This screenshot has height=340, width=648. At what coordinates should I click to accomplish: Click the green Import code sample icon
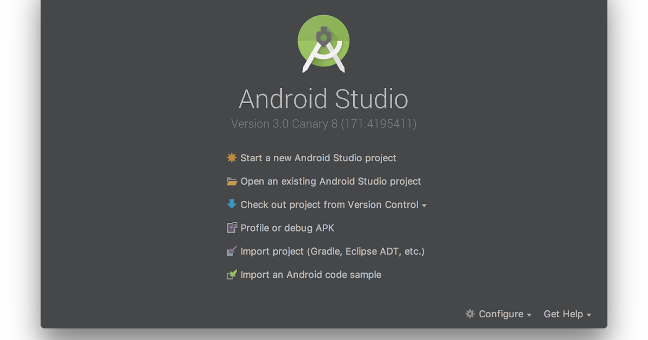point(231,274)
